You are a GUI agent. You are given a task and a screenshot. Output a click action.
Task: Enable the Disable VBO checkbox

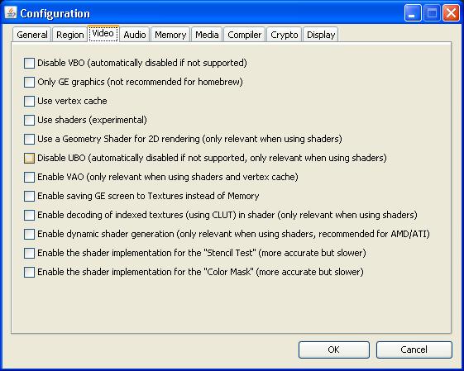(x=29, y=63)
